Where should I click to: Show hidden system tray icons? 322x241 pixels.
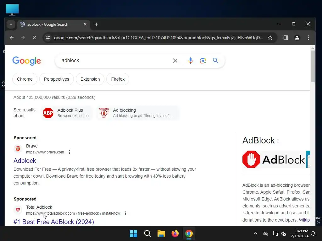click(x=256, y=233)
